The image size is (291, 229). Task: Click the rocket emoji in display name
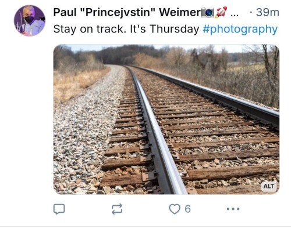click(x=221, y=12)
